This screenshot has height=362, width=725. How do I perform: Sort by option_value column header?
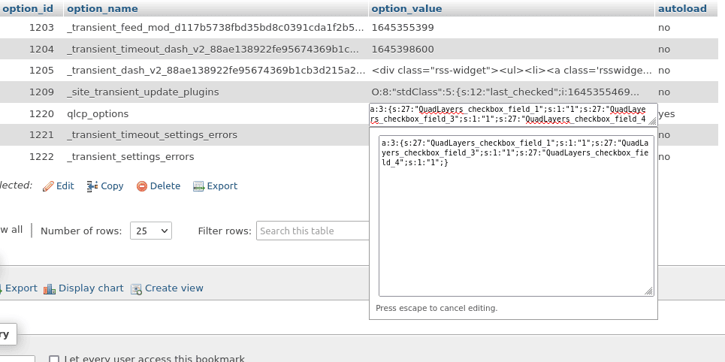click(406, 9)
